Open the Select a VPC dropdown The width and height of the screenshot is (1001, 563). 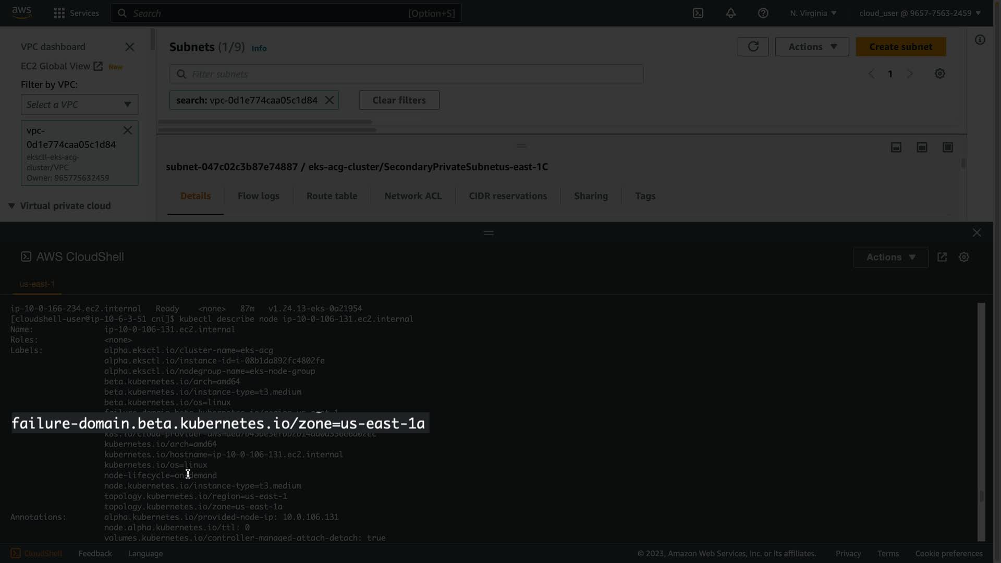click(79, 105)
